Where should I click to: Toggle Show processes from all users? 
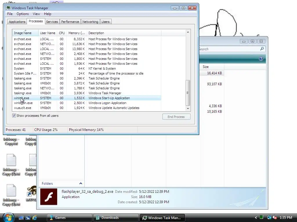[x=14, y=116]
